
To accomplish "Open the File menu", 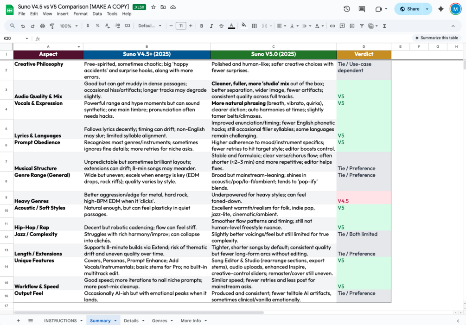I will 22,13.
